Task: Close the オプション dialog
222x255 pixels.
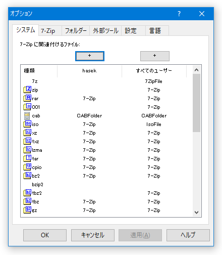Action: 202,14
